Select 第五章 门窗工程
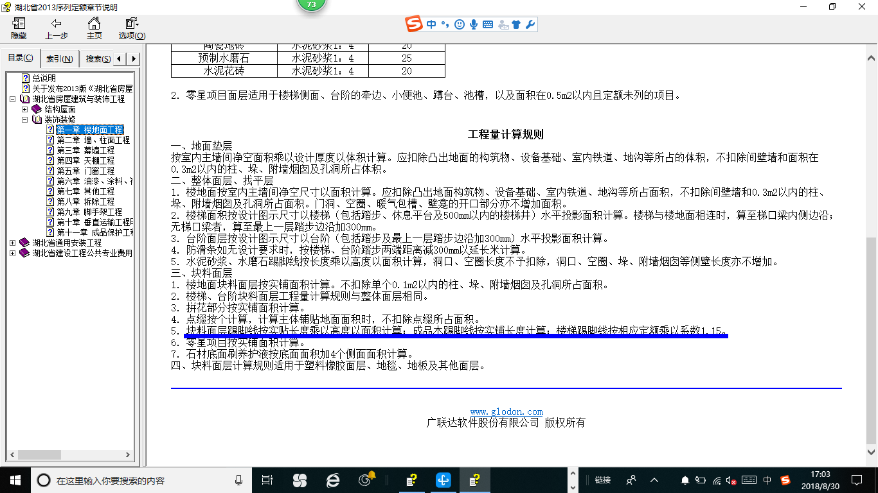Viewport: 878px width, 493px height. (85, 171)
